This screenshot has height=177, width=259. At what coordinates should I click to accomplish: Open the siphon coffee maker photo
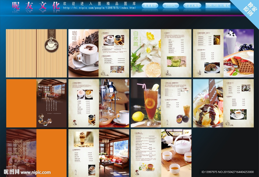114,103
